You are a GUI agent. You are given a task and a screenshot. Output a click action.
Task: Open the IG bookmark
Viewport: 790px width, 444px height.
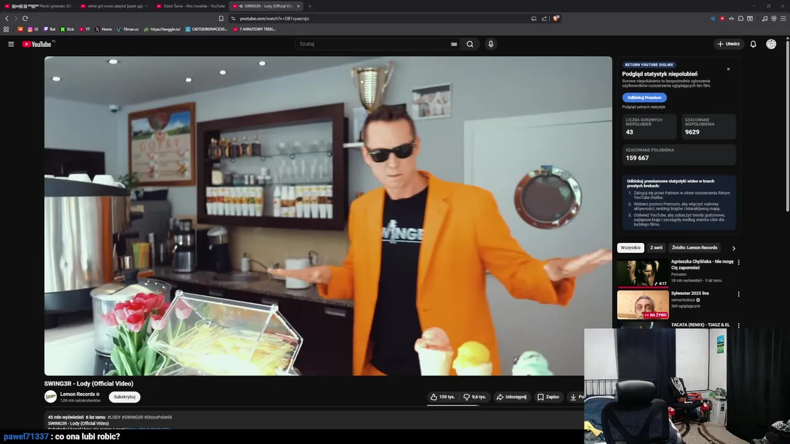point(33,29)
